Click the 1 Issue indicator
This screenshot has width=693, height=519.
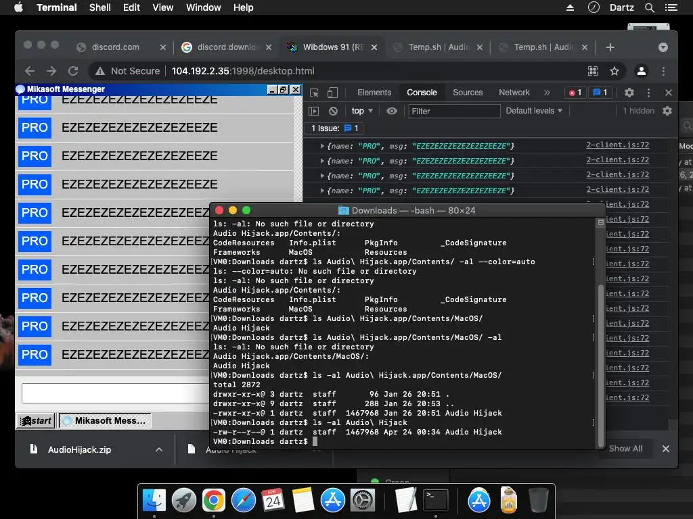point(334,128)
